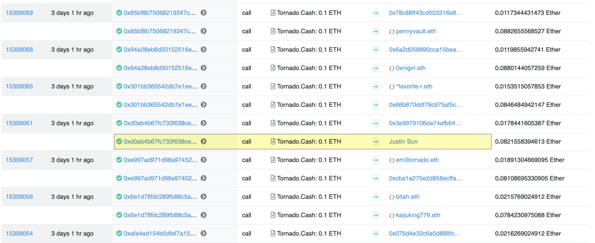Open Justin Sun address link

point(403,141)
